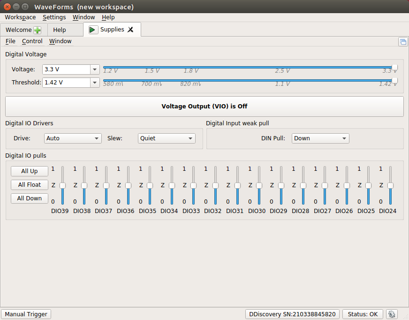This screenshot has width=409, height=320.
Task: Click the DIO28 pull slider handle
Action: coord(303,185)
